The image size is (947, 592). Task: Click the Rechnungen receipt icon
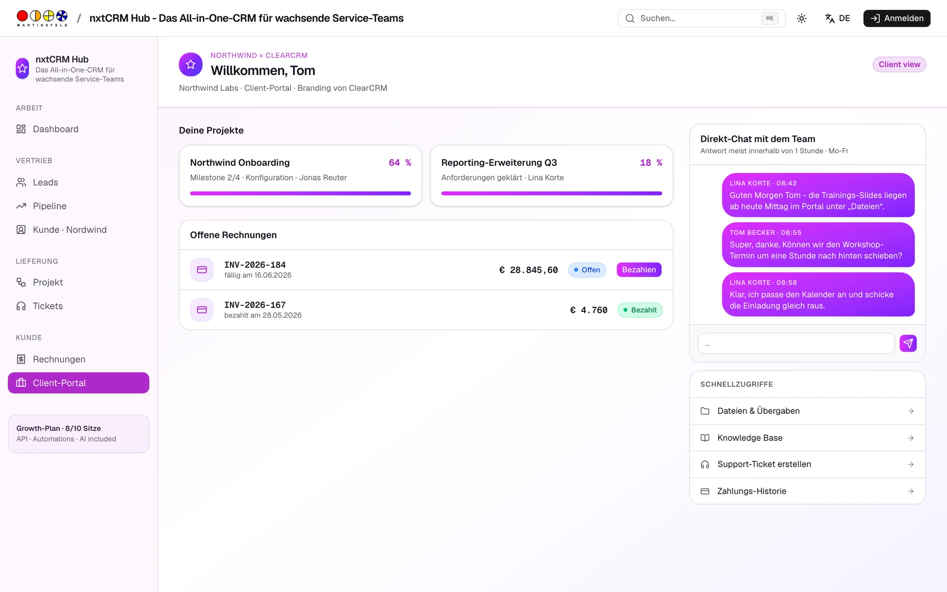click(x=21, y=359)
